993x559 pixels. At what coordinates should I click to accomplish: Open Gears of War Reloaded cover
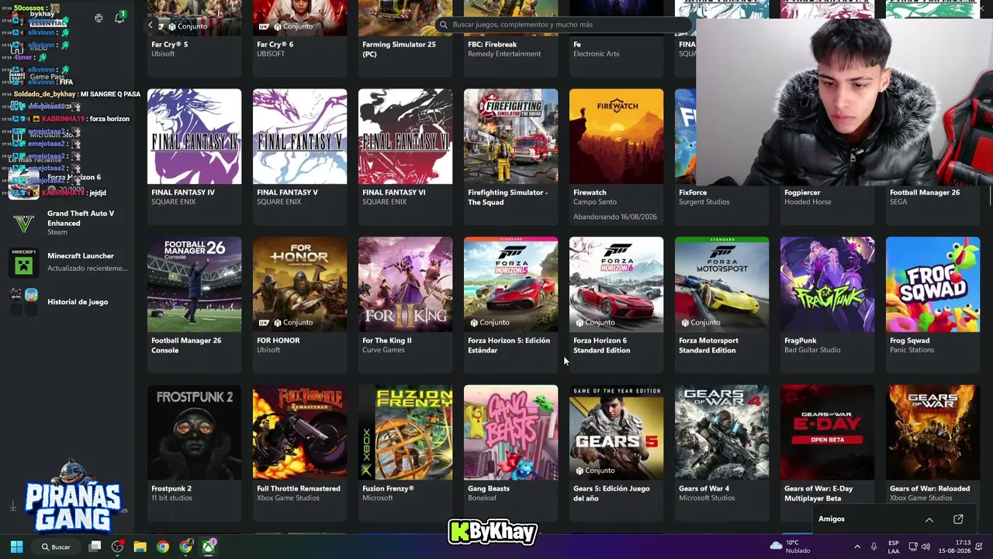click(932, 432)
